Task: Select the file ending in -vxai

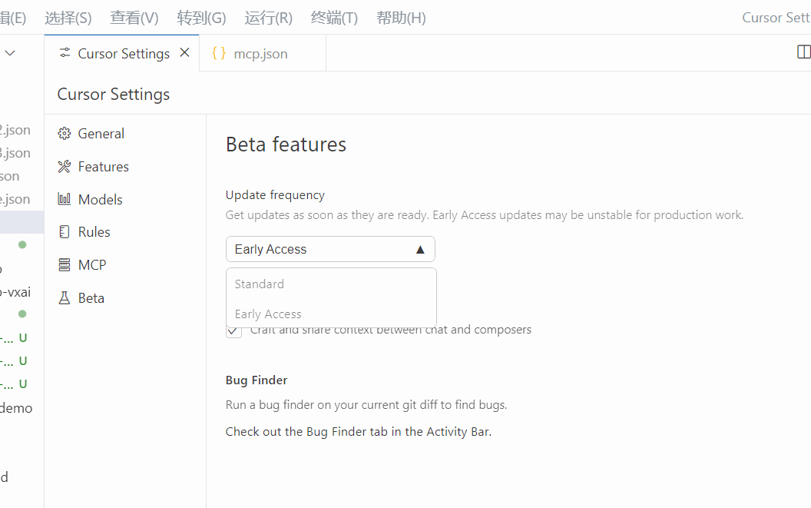Action: tap(15, 292)
